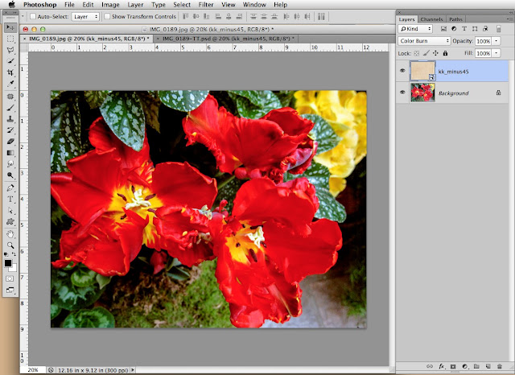
Task: Select the Custom Shape tool
Action: [10, 221]
